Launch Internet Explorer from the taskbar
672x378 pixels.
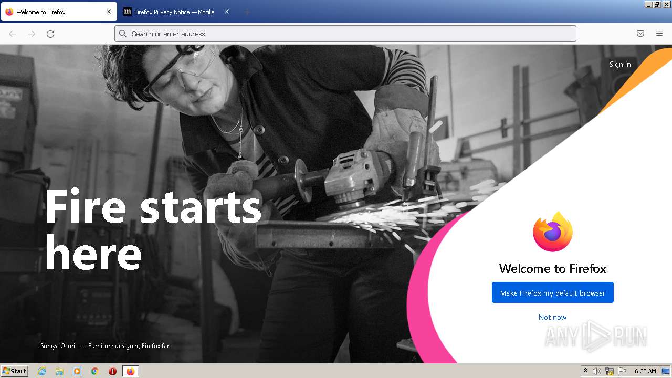coord(42,371)
